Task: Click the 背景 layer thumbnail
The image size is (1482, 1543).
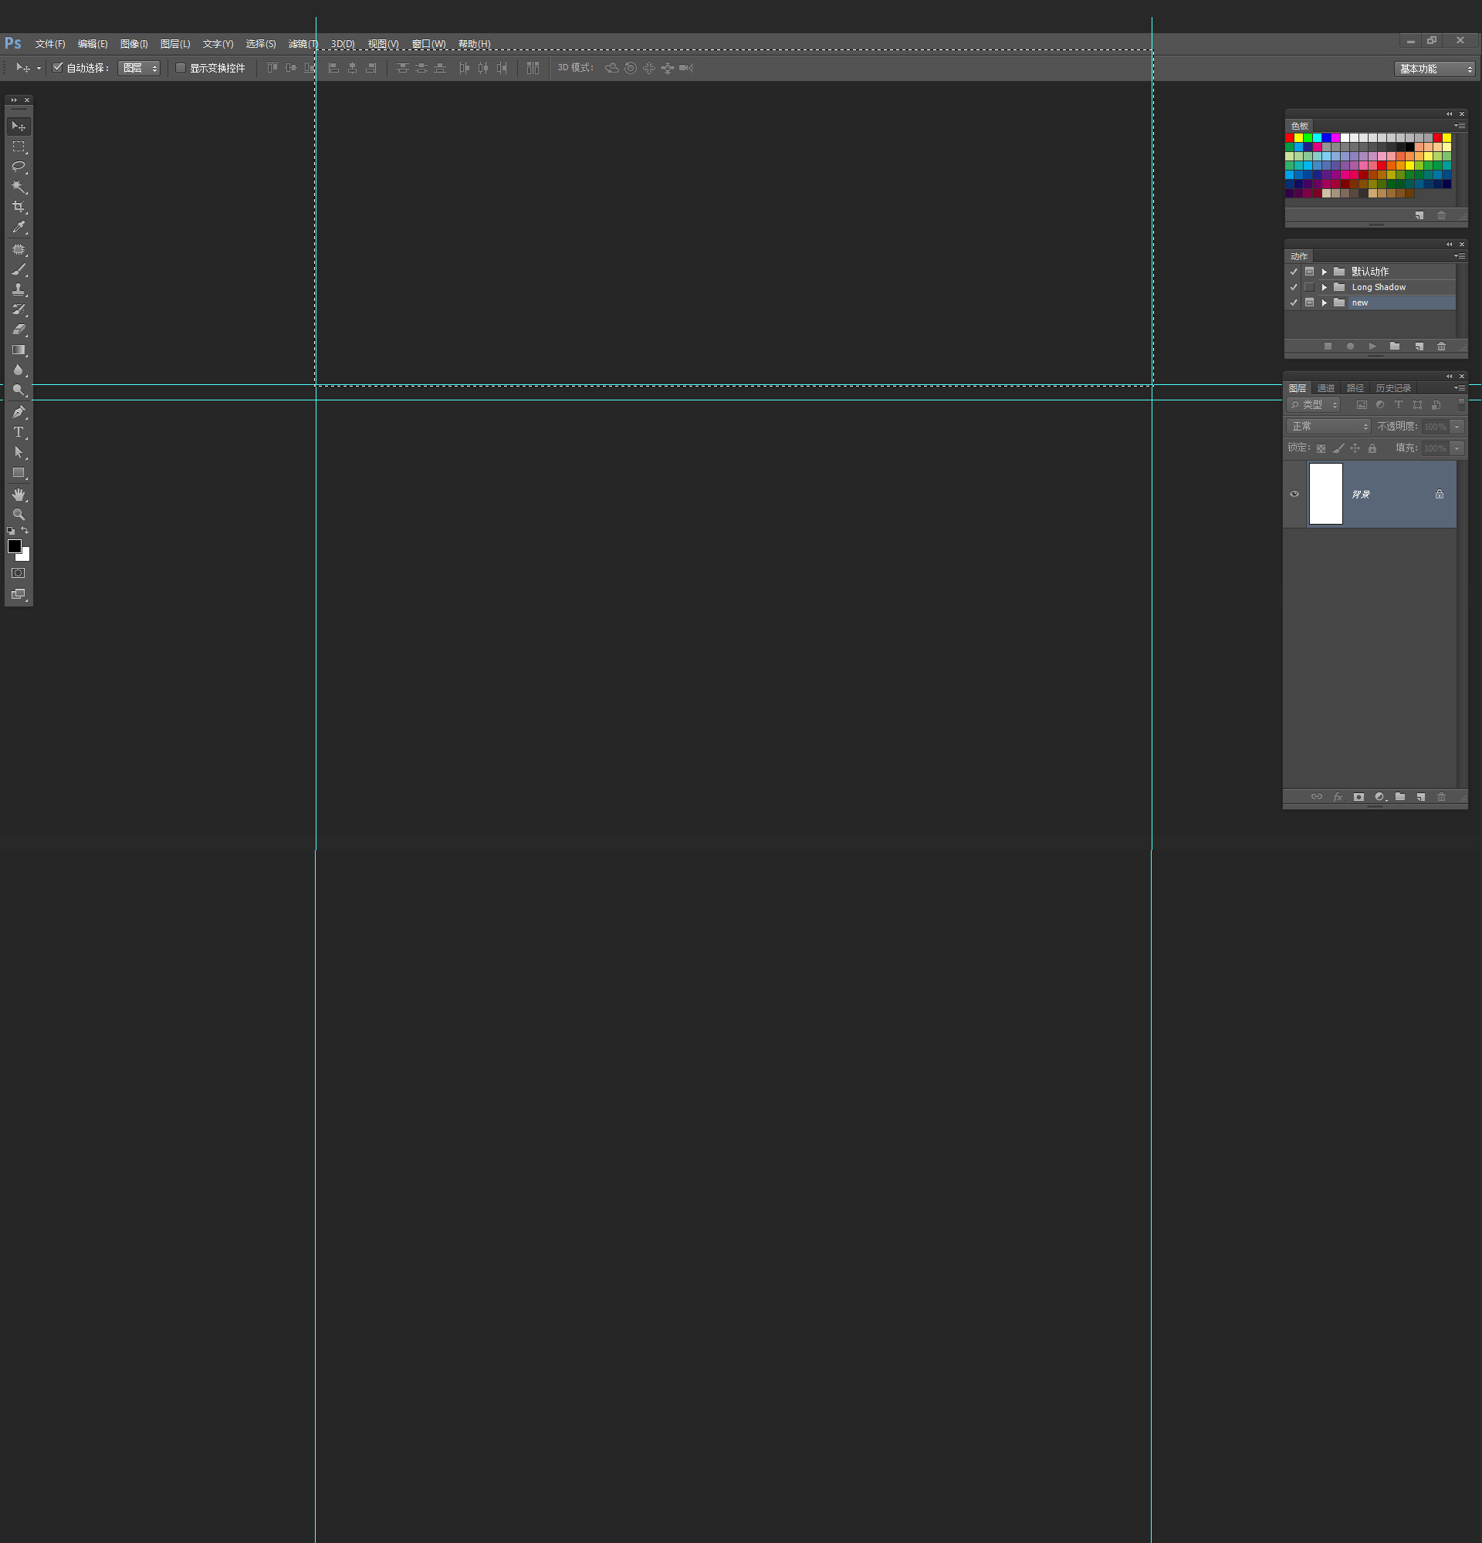Action: click(x=1325, y=495)
